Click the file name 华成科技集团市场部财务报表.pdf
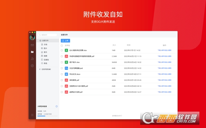Screen dimensions: 206x128 pos(82,56)
